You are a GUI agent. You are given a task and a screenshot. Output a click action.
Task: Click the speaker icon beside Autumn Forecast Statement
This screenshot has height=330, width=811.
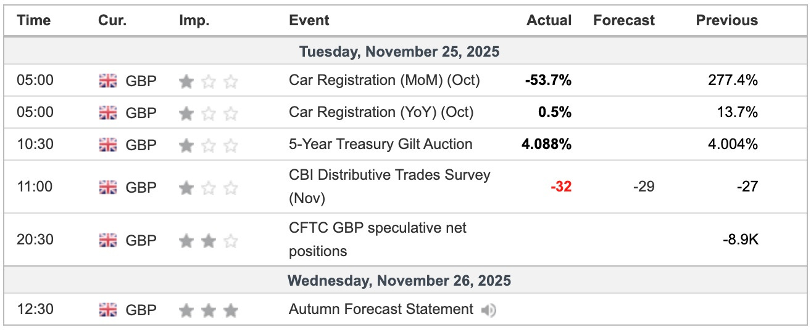(488, 310)
